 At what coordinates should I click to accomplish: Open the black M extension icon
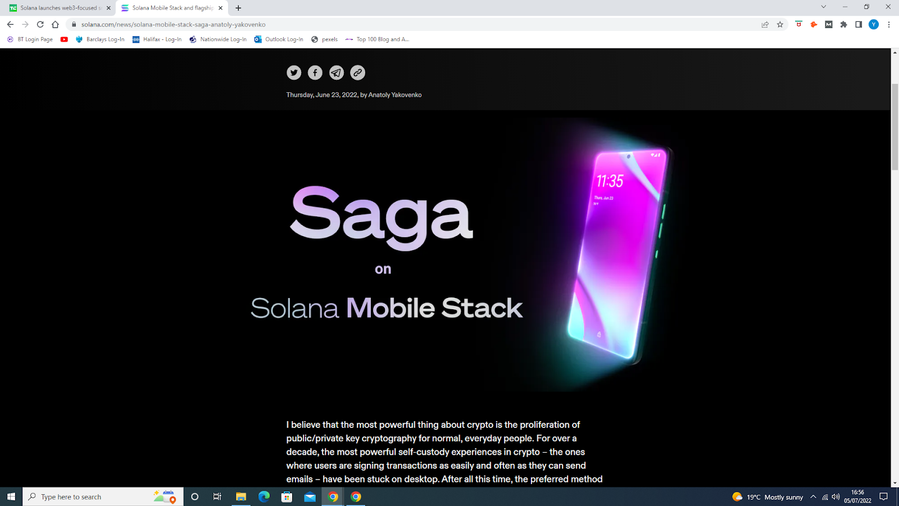coord(829,24)
